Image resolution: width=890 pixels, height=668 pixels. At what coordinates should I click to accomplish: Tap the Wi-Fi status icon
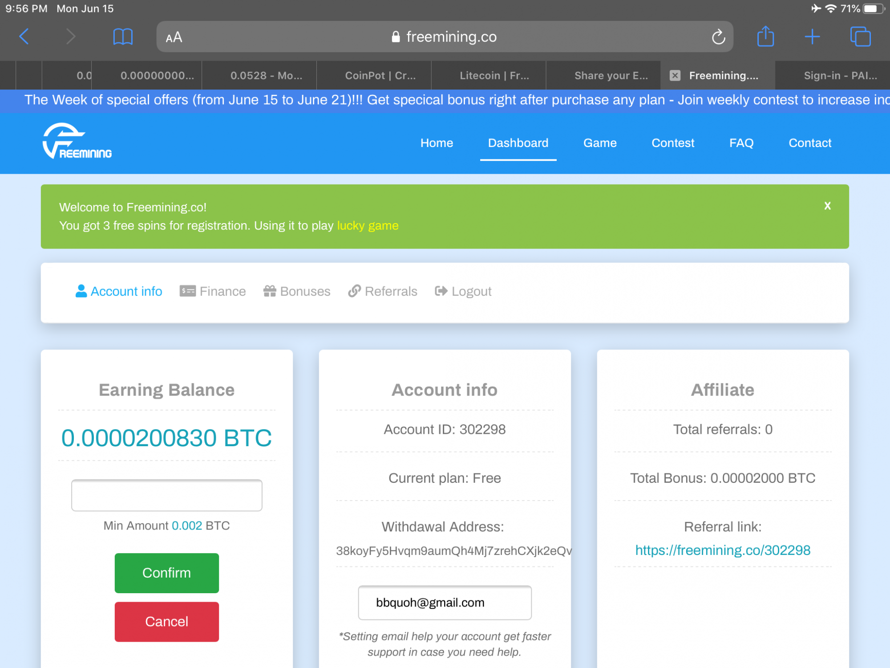tap(831, 8)
